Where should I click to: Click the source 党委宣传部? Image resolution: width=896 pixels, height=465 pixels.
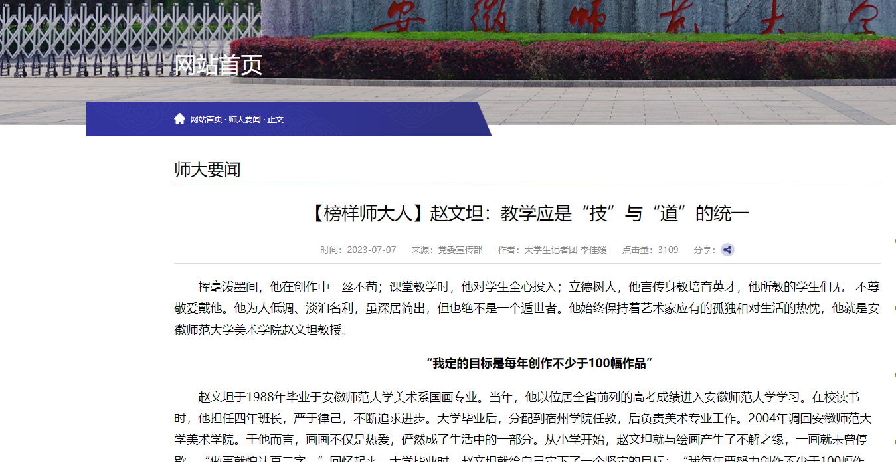(x=460, y=250)
